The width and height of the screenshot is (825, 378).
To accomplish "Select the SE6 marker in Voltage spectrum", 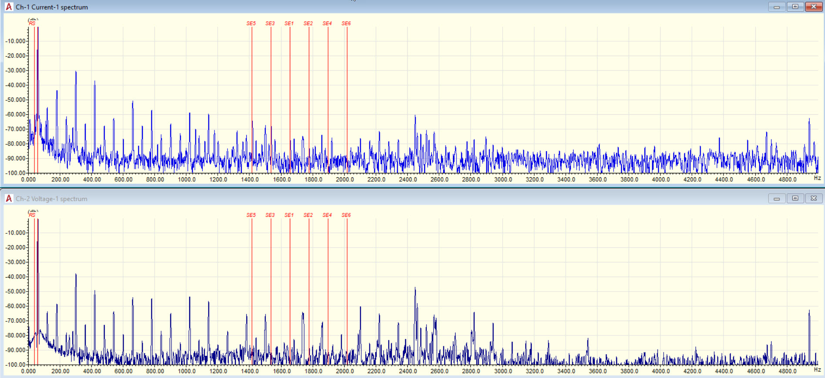I will [346, 215].
